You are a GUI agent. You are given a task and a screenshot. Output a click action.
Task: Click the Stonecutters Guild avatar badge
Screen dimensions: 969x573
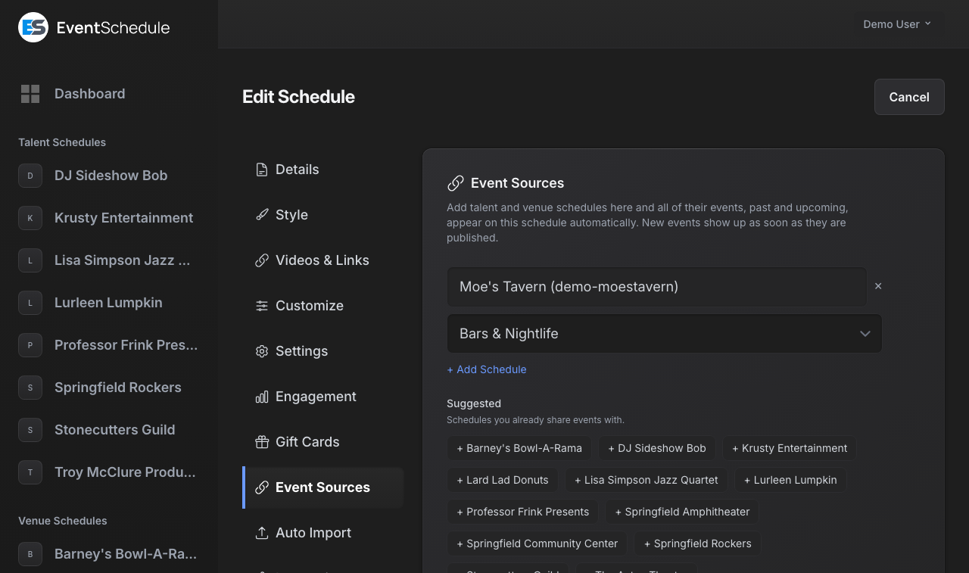point(30,430)
